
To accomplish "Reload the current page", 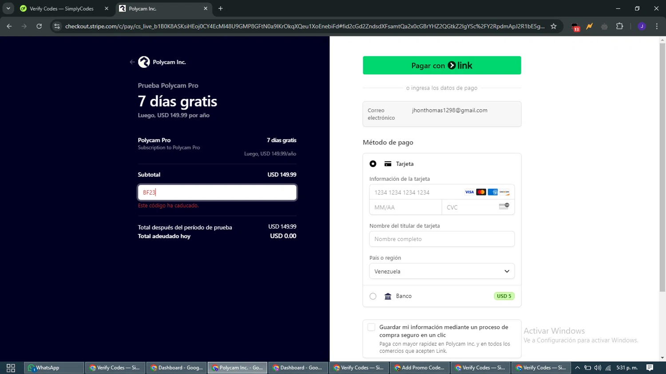I will (39, 26).
